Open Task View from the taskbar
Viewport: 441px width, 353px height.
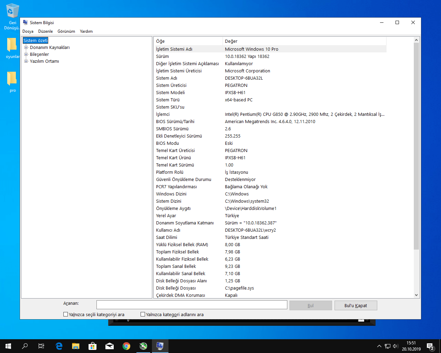pos(41,346)
